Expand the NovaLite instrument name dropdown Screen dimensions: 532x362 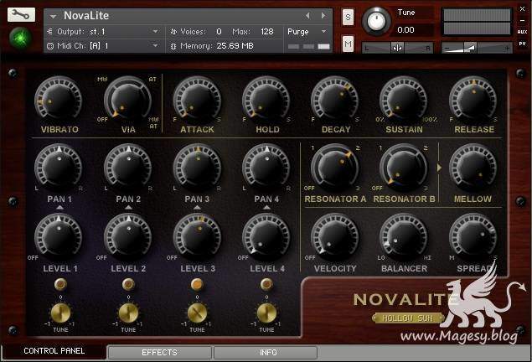coord(53,16)
